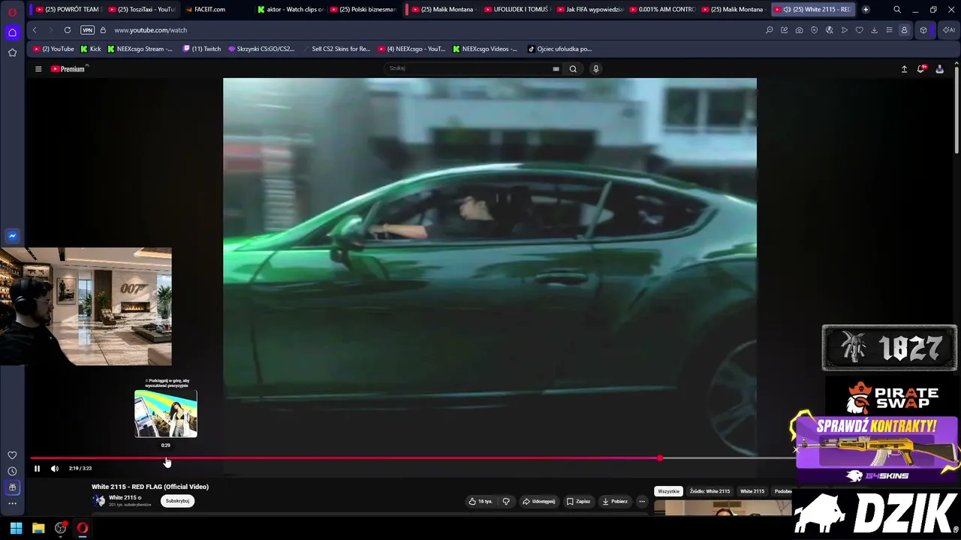The image size is (961, 540).
Task: Open the browser downloads icon
Action: click(874, 30)
